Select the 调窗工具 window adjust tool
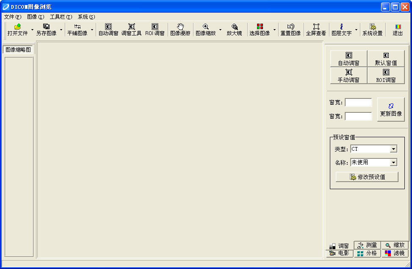This screenshot has height=269, width=412. click(131, 29)
